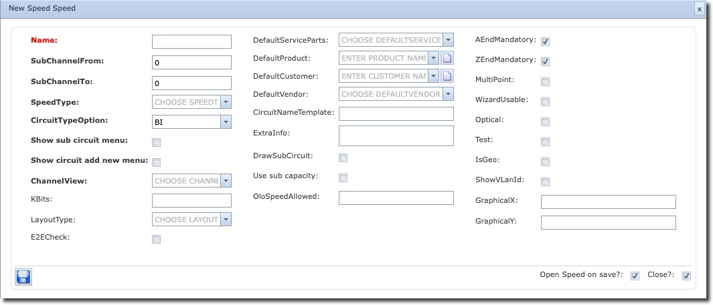Click the GraphicalX input field
The width and height of the screenshot is (713, 305).
(608, 202)
